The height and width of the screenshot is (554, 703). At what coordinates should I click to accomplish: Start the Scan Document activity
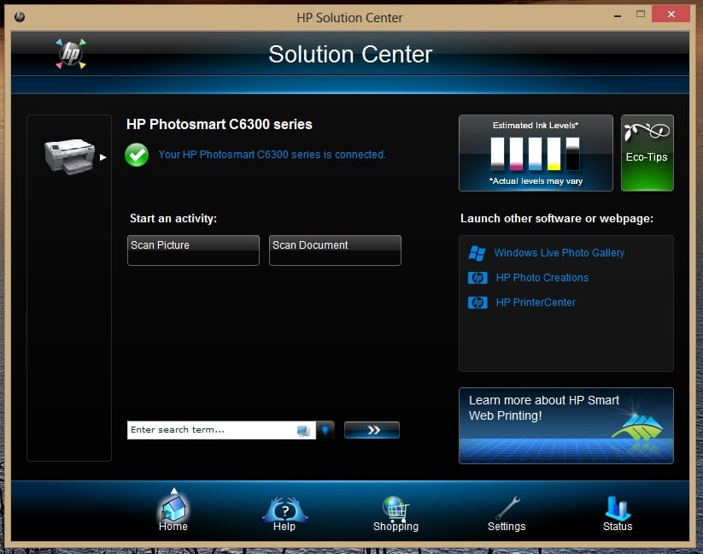point(335,250)
